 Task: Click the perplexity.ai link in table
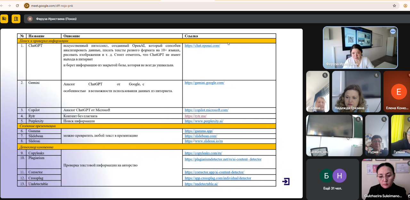204,121
